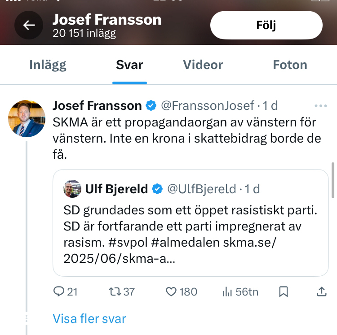Follow Josef Fransson with the Följ button

click(x=266, y=25)
